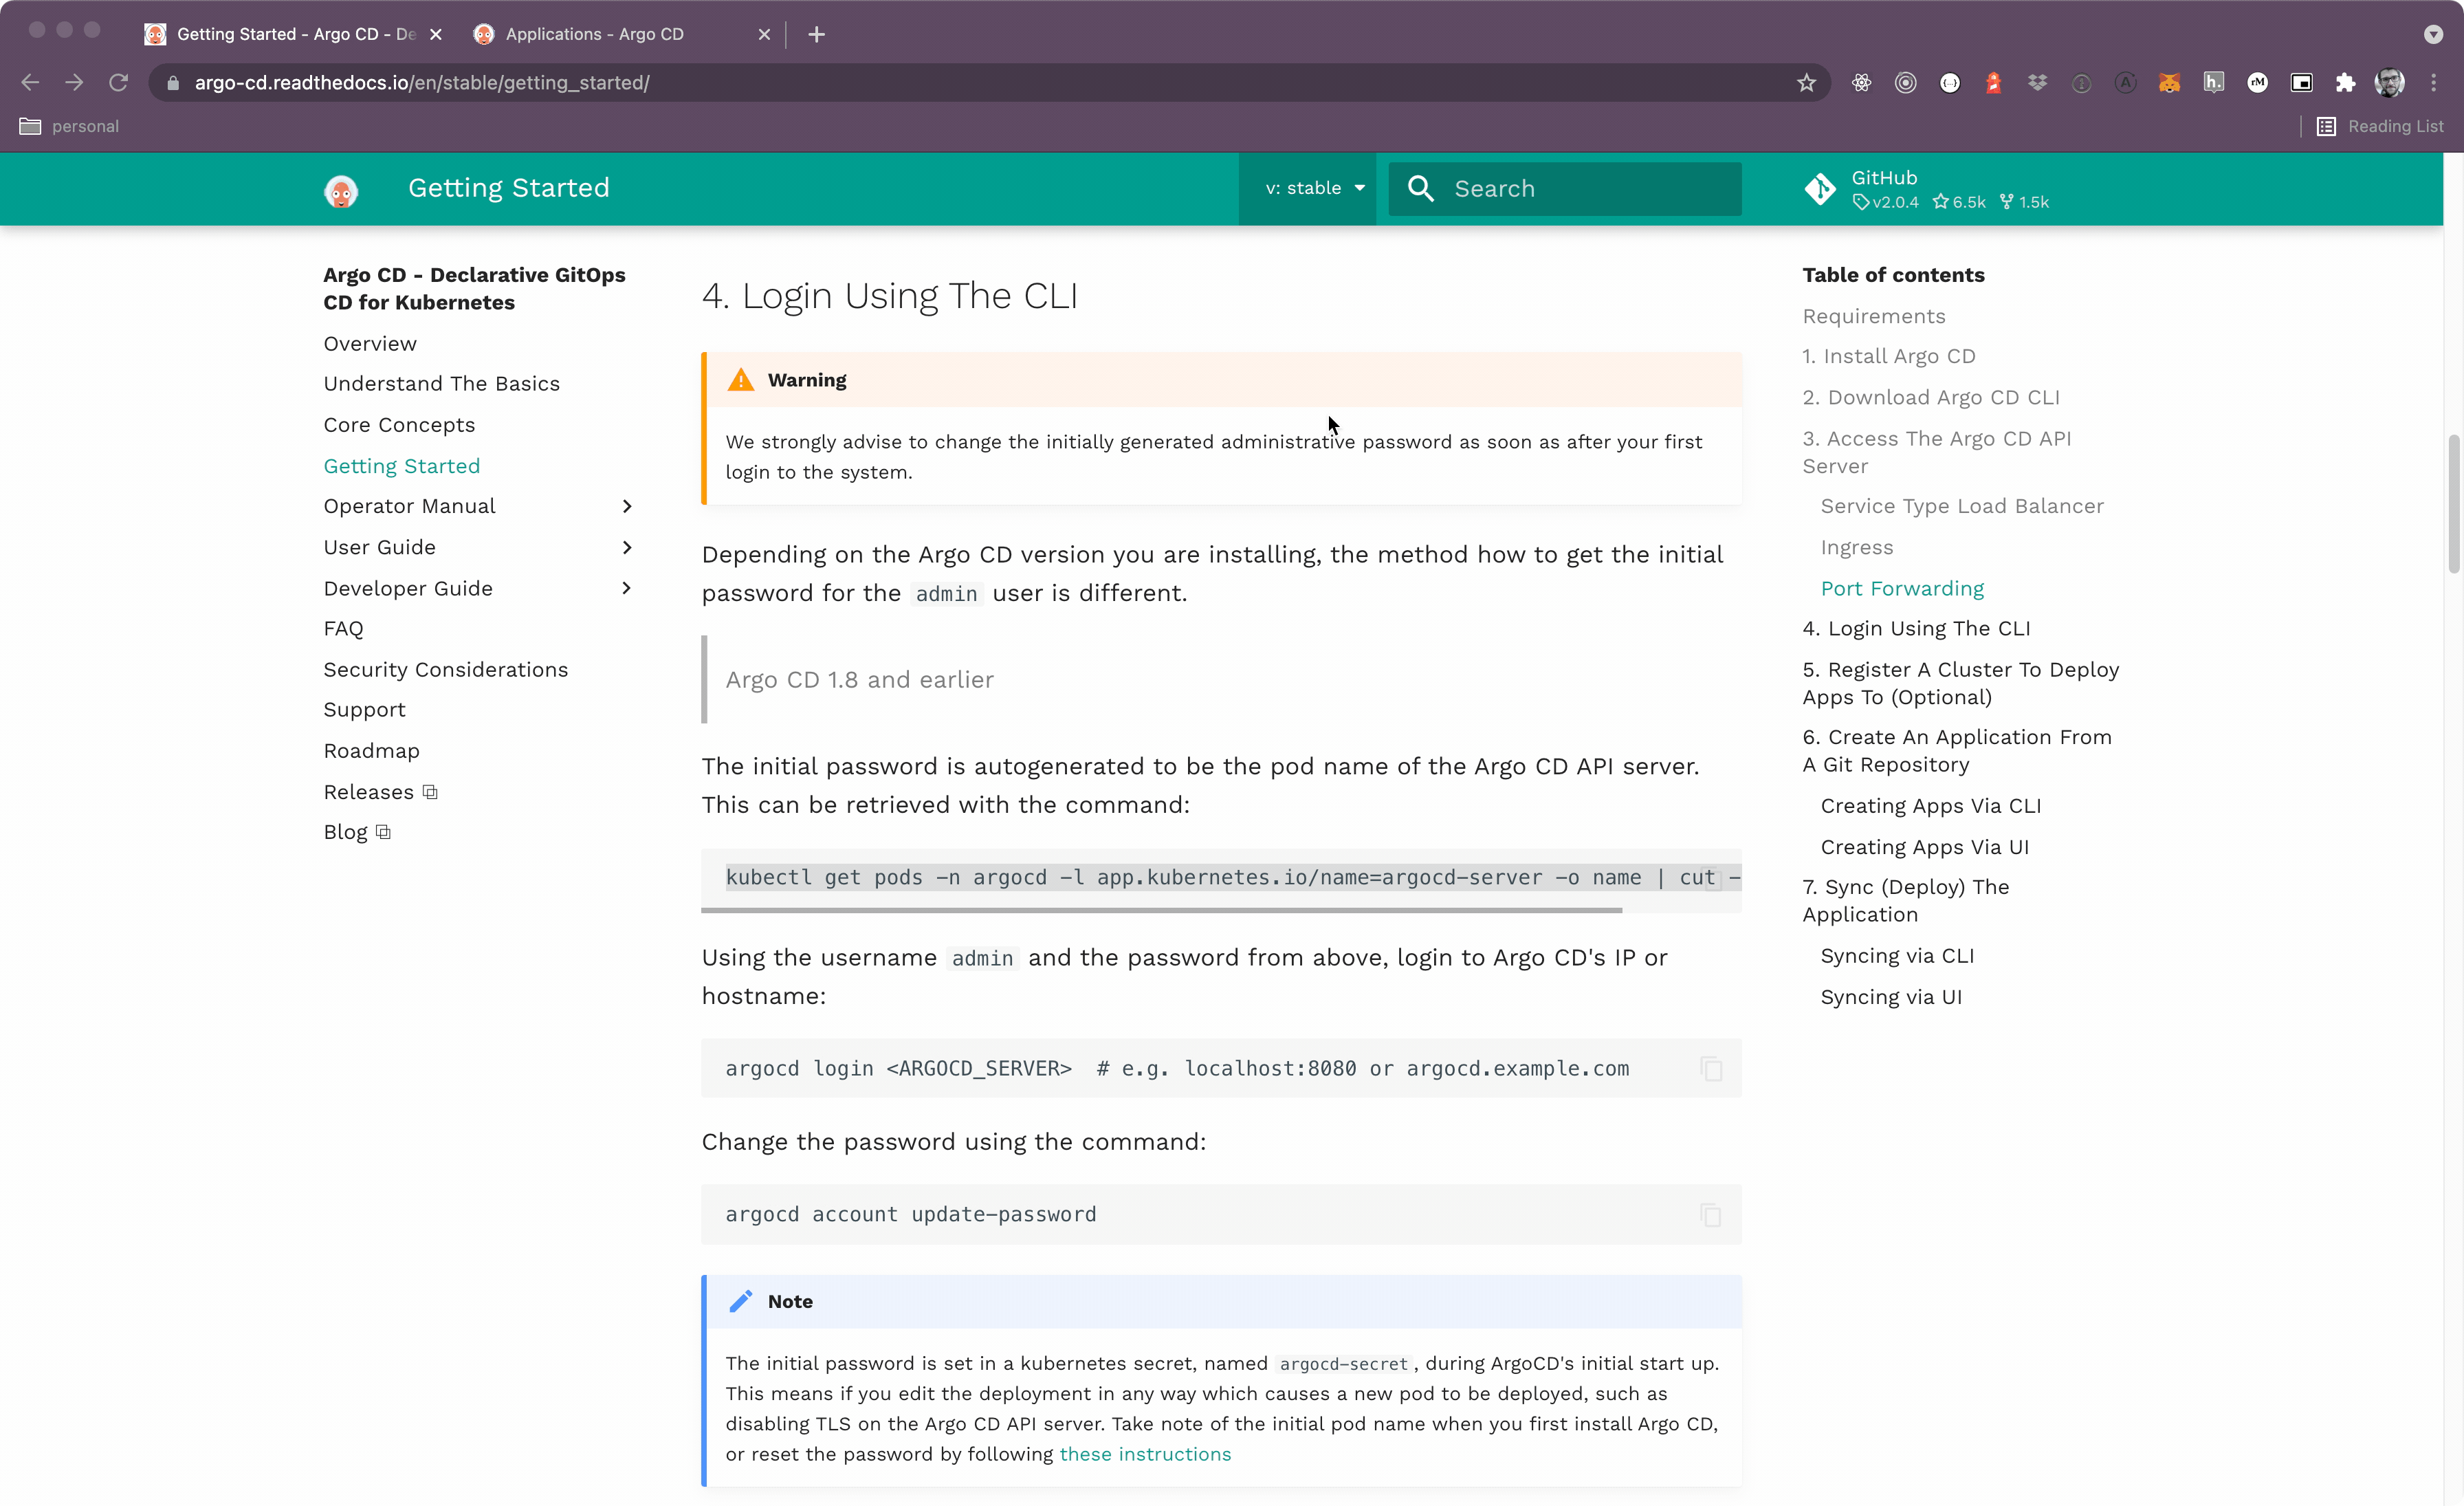The image size is (2464, 1506).
Task: Open the Reading List panel
Action: pyautogui.click(x=2379, y=126)
